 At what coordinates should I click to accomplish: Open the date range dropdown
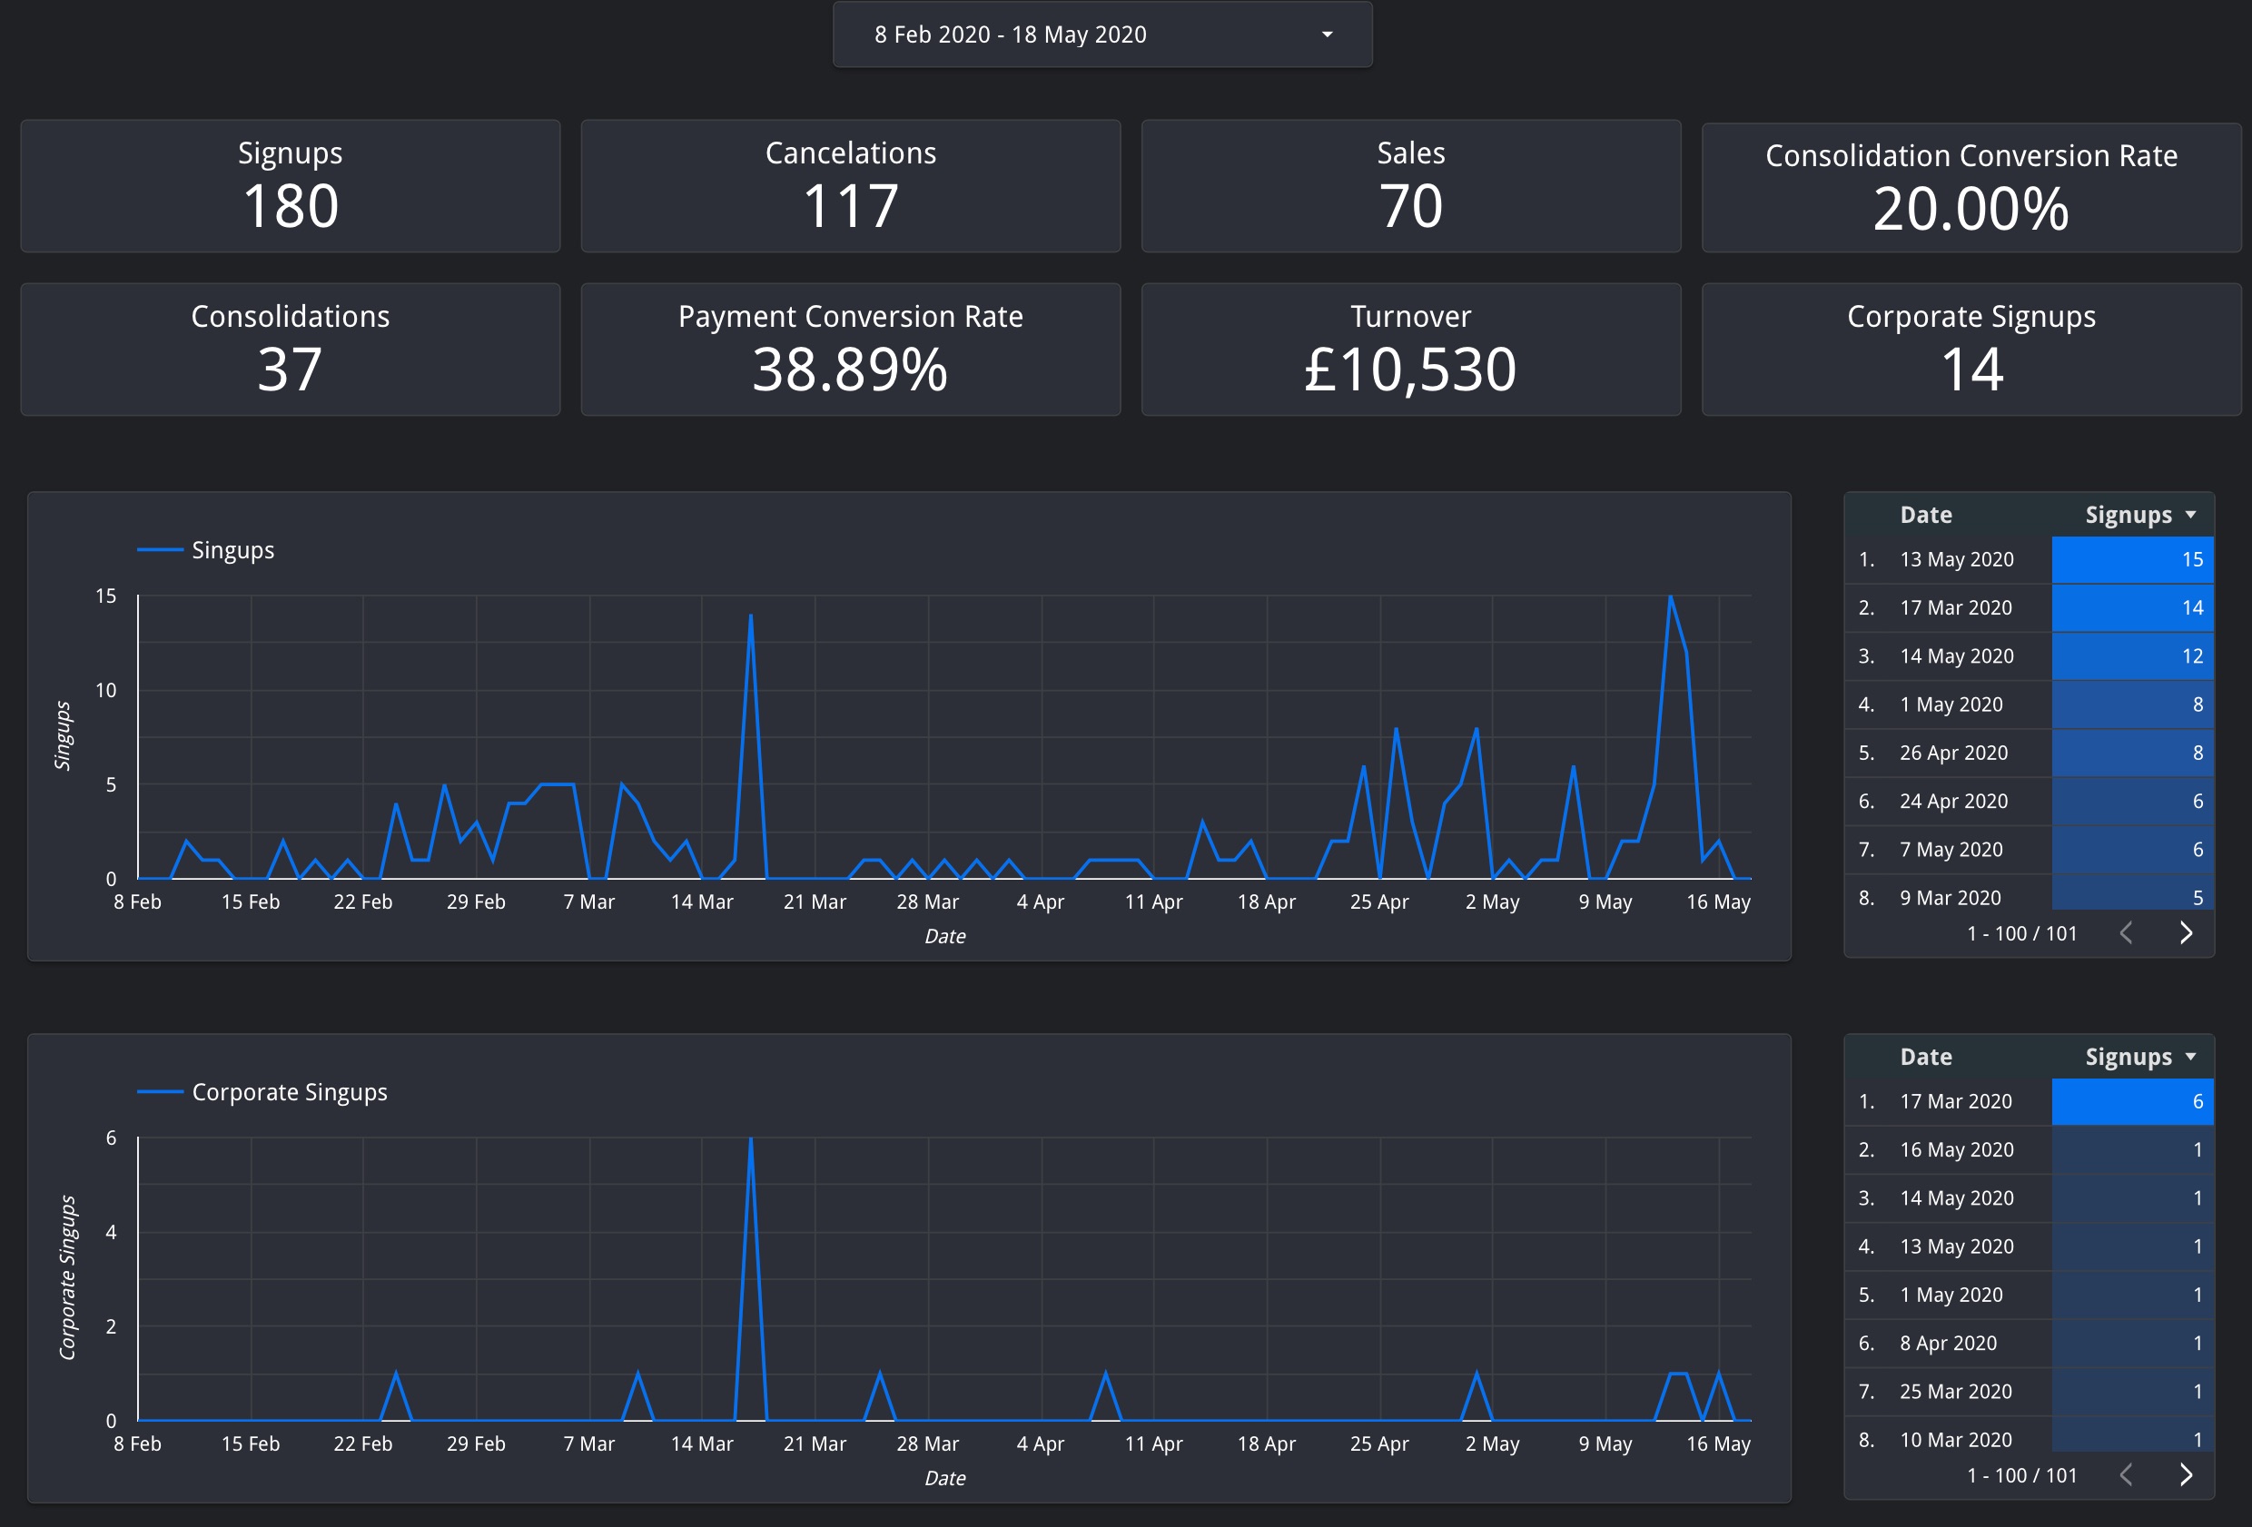[1101, 34]
